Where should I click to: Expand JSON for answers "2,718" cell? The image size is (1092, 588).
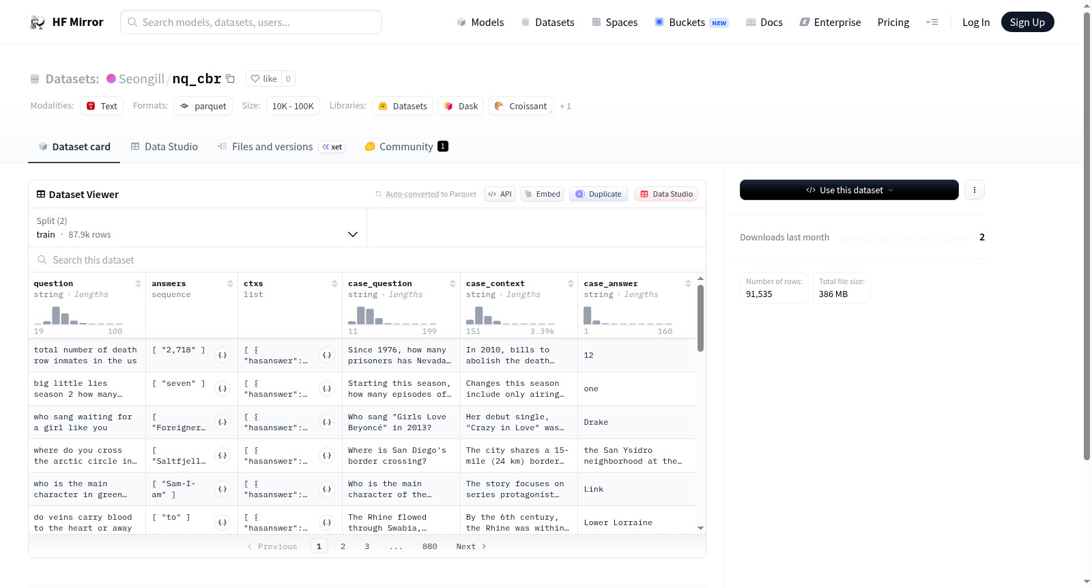222,355
